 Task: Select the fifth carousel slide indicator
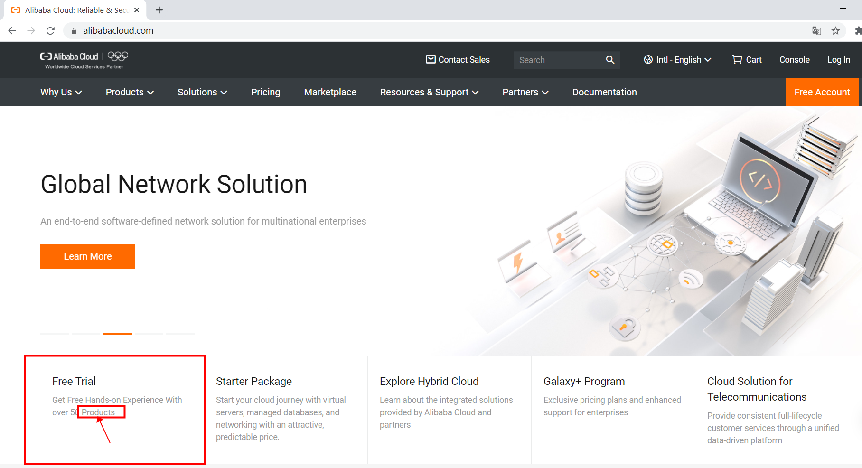180,334
